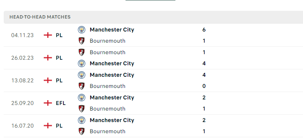Image resolution: width=303 pixels, height=138 pixels.
Task: Select PL label in 13.08.22 row
Action: point(59,80)
